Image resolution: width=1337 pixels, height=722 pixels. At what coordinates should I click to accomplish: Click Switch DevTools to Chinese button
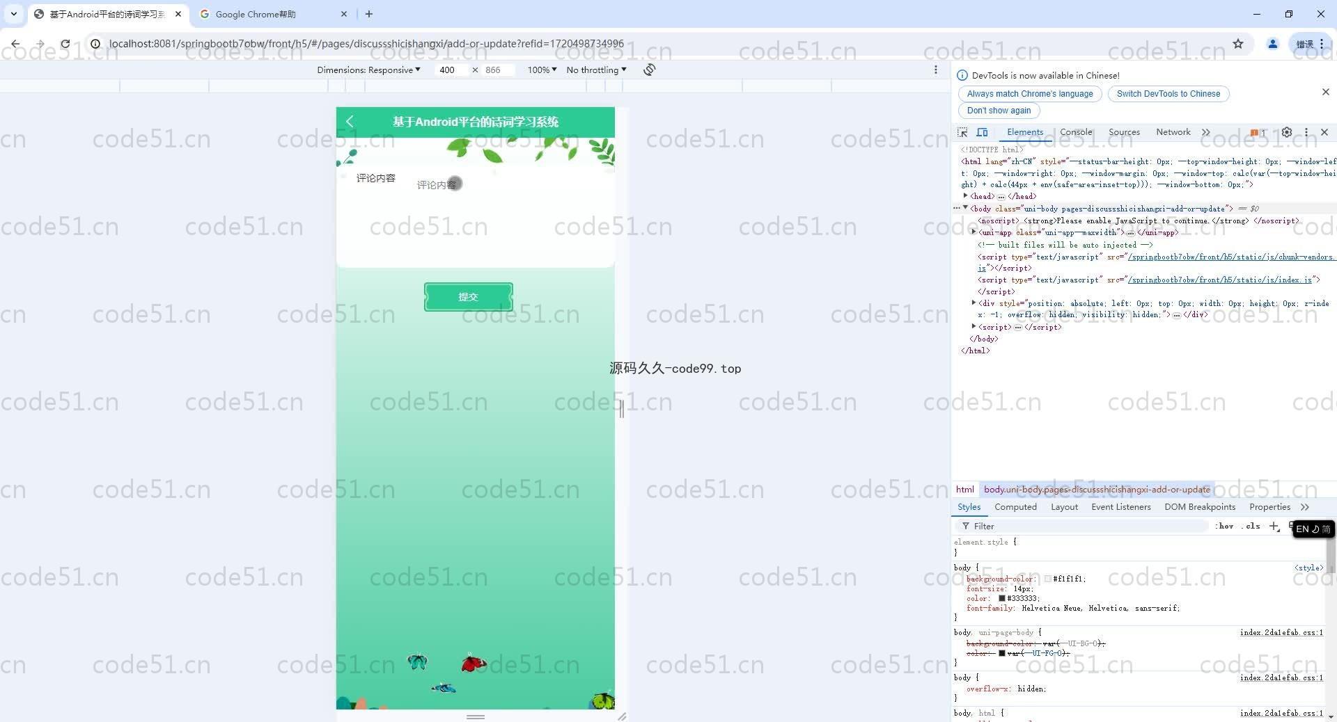point(1168,94)
